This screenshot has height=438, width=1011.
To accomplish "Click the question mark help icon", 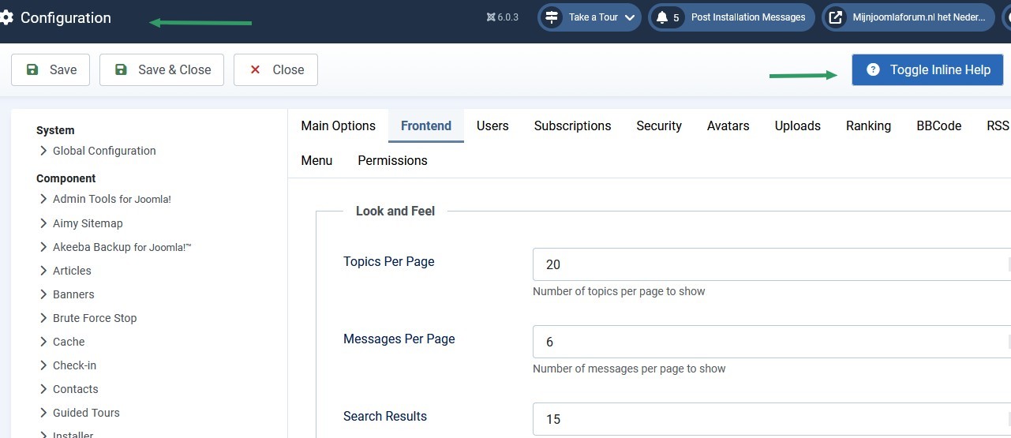I will click(x=873, y=69).
